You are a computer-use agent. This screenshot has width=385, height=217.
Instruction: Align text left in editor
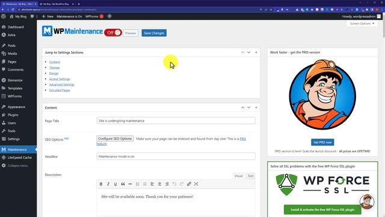pos(152,184)
